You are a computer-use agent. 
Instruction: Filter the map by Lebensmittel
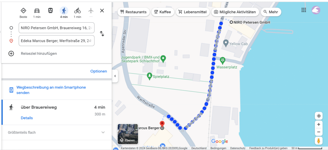coord(193,12)
